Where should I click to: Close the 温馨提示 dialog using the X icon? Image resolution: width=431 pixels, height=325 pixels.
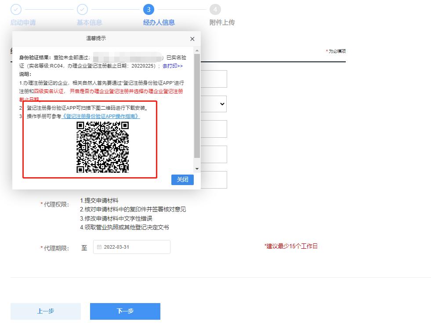coord(192,39)
